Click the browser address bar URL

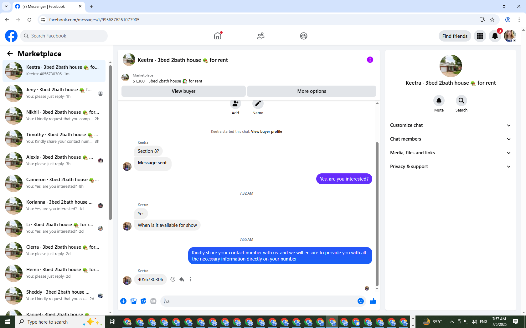point(94,20)
